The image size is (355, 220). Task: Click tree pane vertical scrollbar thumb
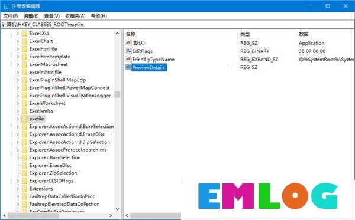click(117, 94)
